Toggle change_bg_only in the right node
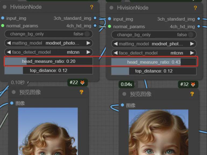This screenshot has height=155, width=207. coord(191,35)
